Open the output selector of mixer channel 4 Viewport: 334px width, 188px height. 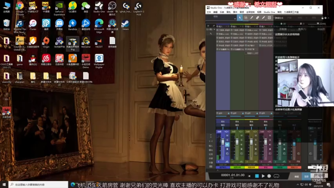pos(266,125)
